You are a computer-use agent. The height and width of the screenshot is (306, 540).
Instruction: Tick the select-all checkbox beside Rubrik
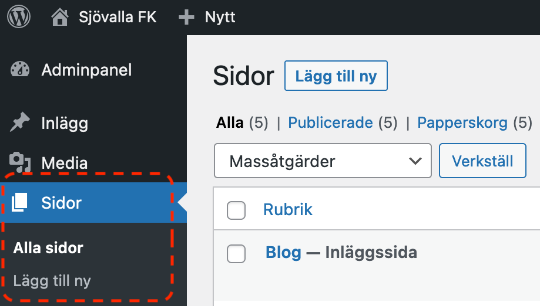click(236, 210)
